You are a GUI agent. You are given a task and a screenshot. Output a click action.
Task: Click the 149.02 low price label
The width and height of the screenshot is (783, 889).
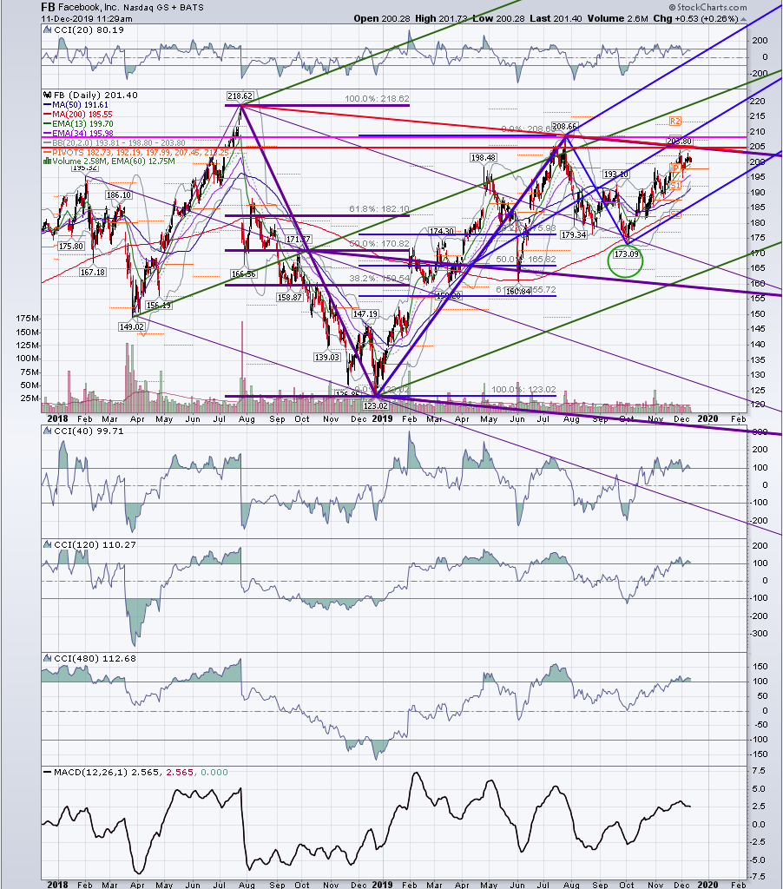click(x=132, y=327)
